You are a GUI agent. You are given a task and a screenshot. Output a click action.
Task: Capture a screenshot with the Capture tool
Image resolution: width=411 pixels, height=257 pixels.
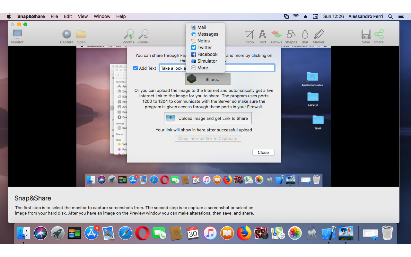tap(67, 36)
